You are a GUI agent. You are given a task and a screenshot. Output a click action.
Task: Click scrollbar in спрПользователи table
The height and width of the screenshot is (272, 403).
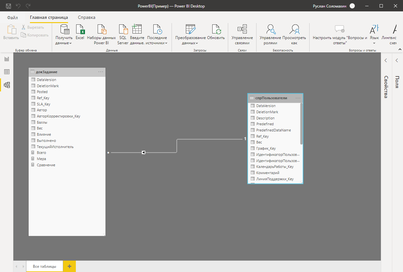[301, 124]
